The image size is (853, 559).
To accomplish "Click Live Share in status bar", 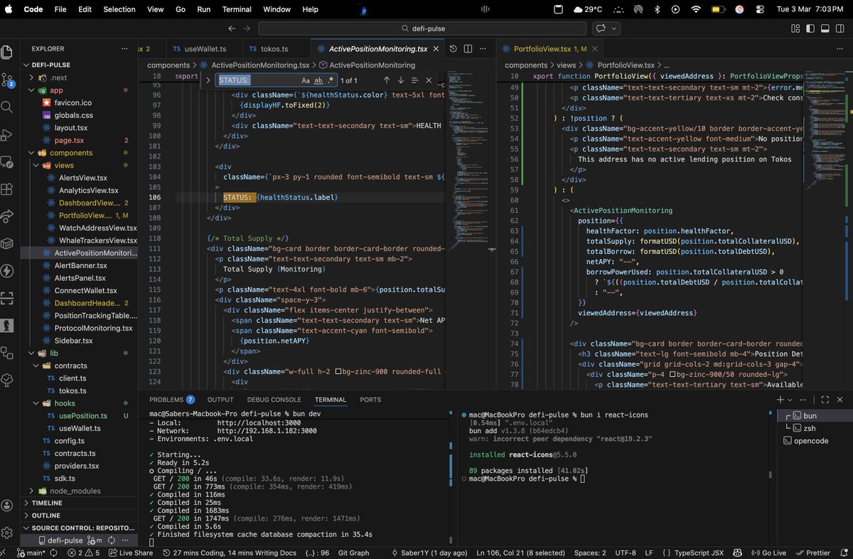I will coord(130,553).
